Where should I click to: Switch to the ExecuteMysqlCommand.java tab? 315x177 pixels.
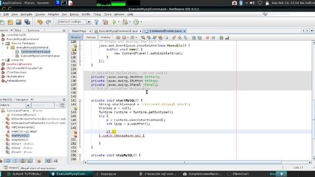[x=118, y=31]
